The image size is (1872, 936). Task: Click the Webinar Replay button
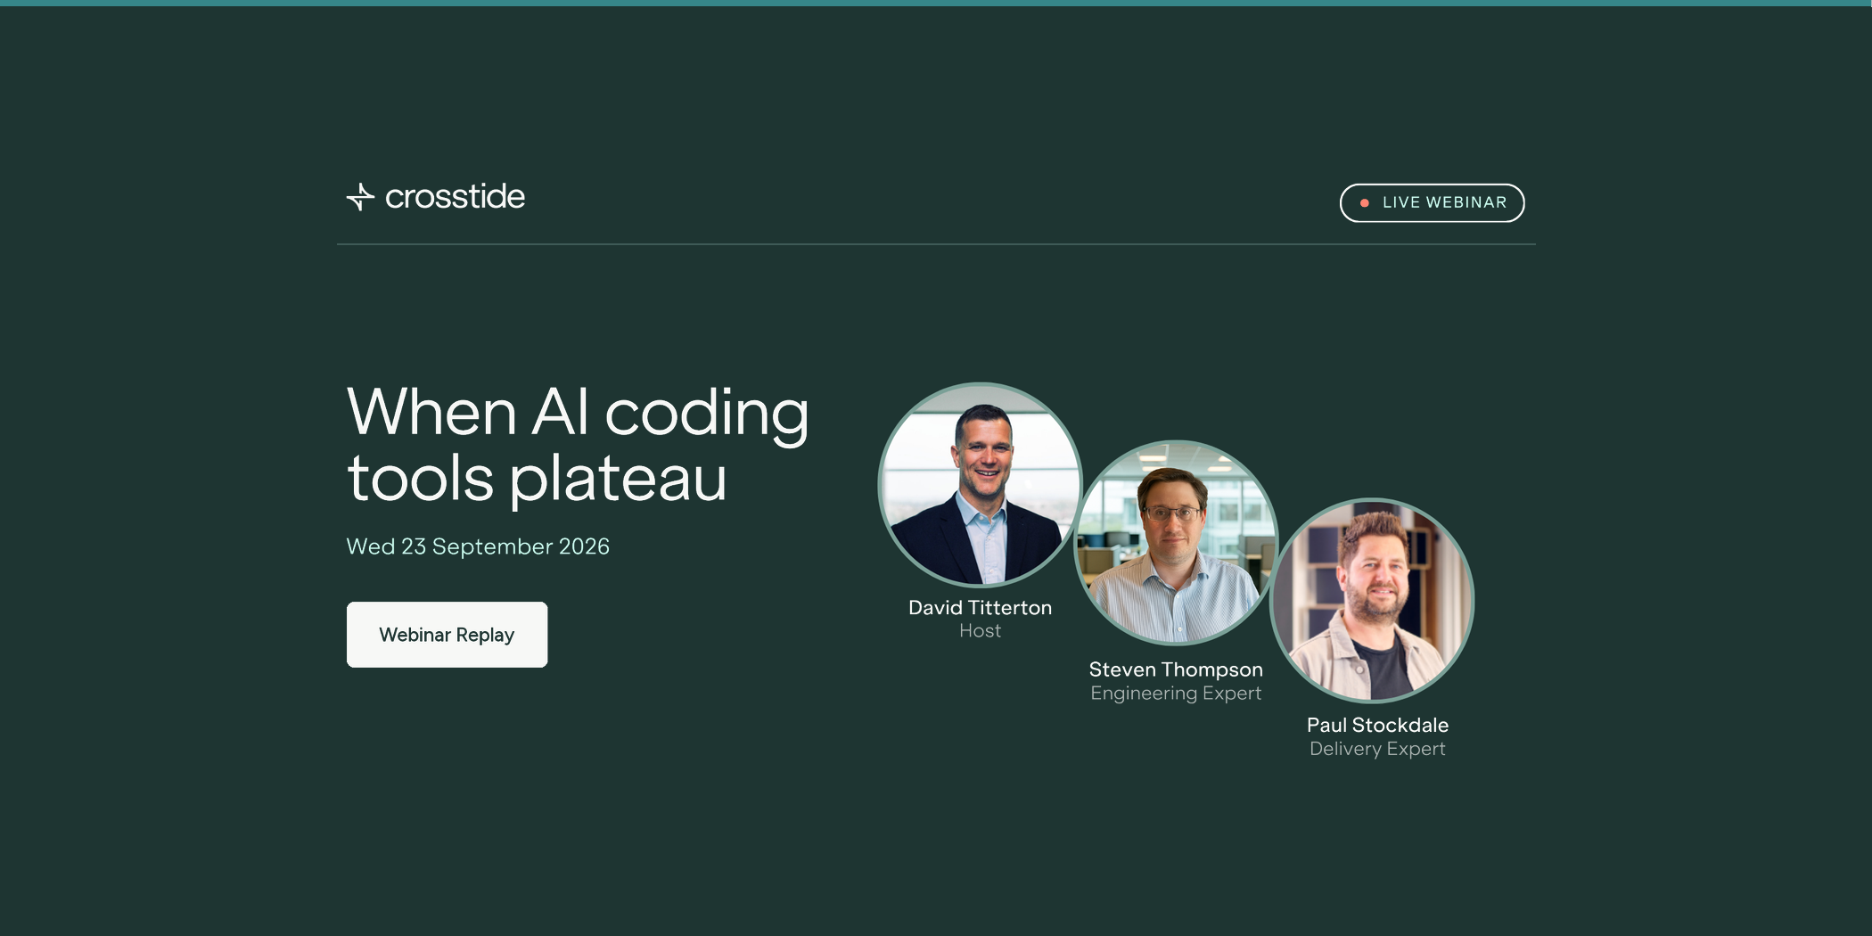click(447, 635)
